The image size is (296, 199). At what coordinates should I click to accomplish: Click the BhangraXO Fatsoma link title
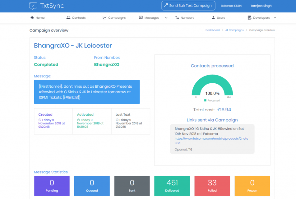(209, 131)
